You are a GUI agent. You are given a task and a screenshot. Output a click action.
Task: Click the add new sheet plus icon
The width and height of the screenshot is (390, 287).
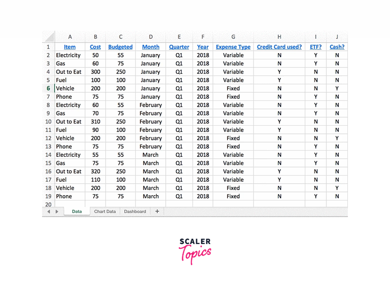coord(157,211)
